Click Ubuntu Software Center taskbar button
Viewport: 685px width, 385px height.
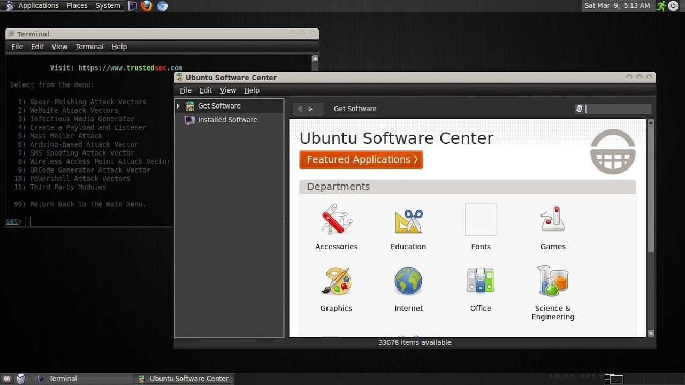point(184,379)
